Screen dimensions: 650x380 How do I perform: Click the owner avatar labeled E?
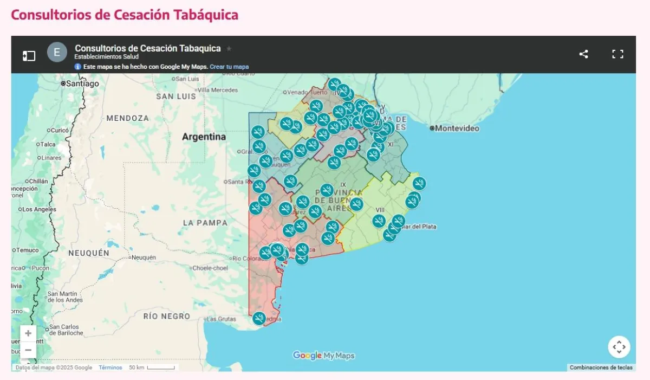57,53
